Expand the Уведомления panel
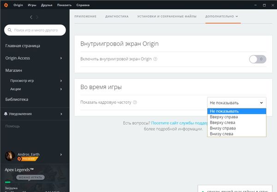This screenshot has height=192, width=277. tap(61, 114)
